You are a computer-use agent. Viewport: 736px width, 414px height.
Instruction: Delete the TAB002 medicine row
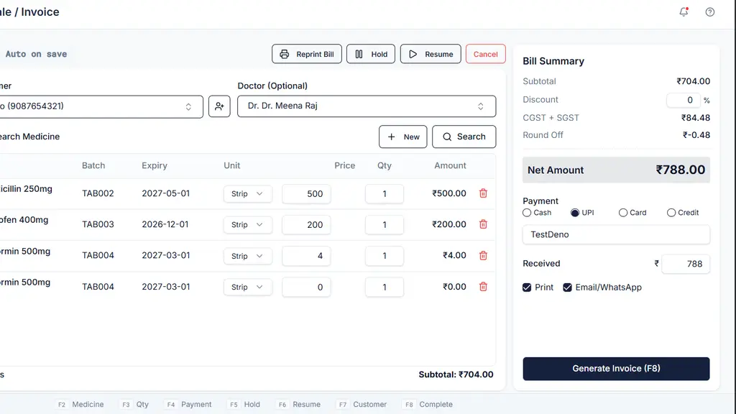[x=483, y=193]
